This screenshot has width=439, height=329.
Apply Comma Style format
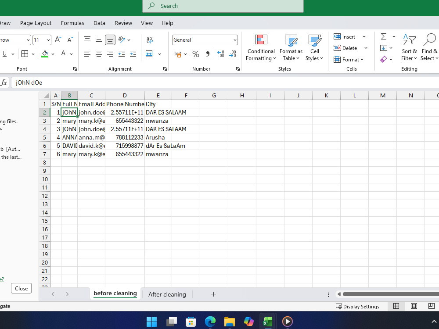pos(208,54)
